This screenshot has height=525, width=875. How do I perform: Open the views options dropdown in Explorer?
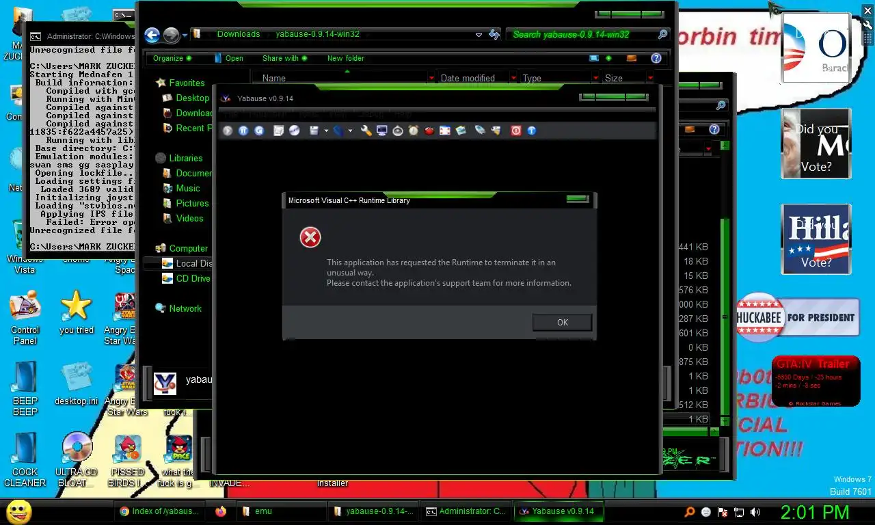point(608,58)
